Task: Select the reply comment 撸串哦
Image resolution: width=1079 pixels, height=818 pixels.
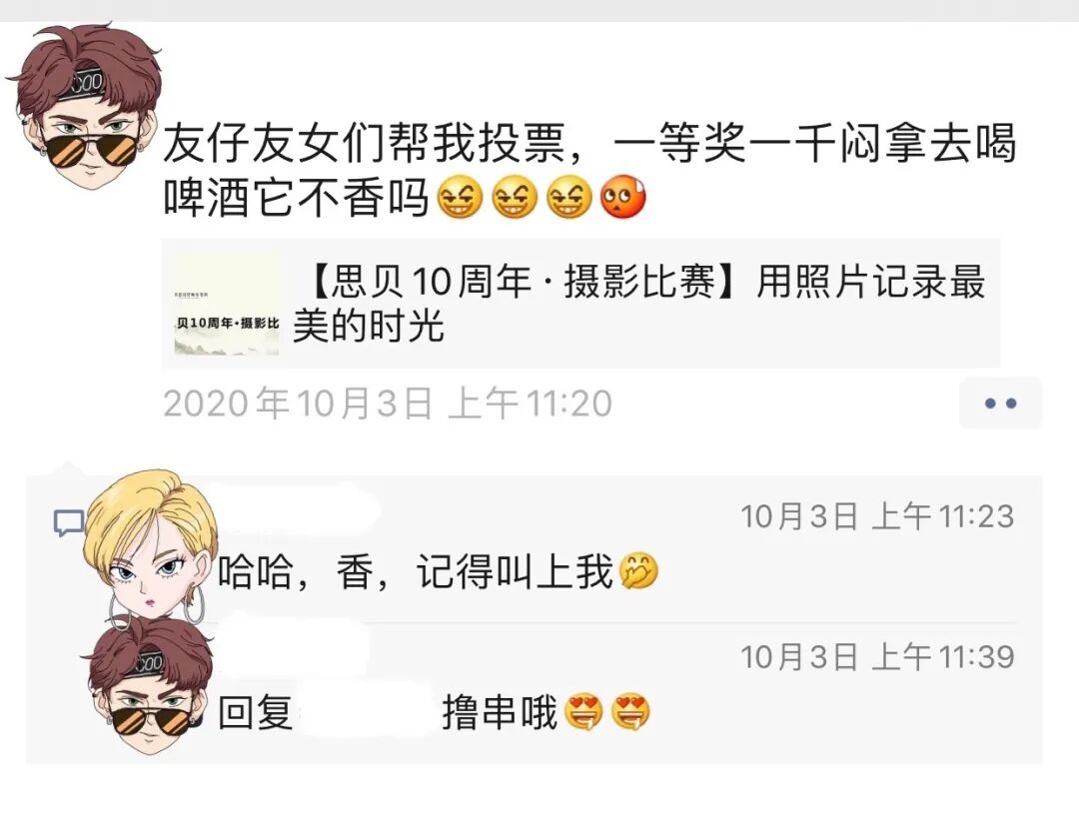Action: (500, 713)
